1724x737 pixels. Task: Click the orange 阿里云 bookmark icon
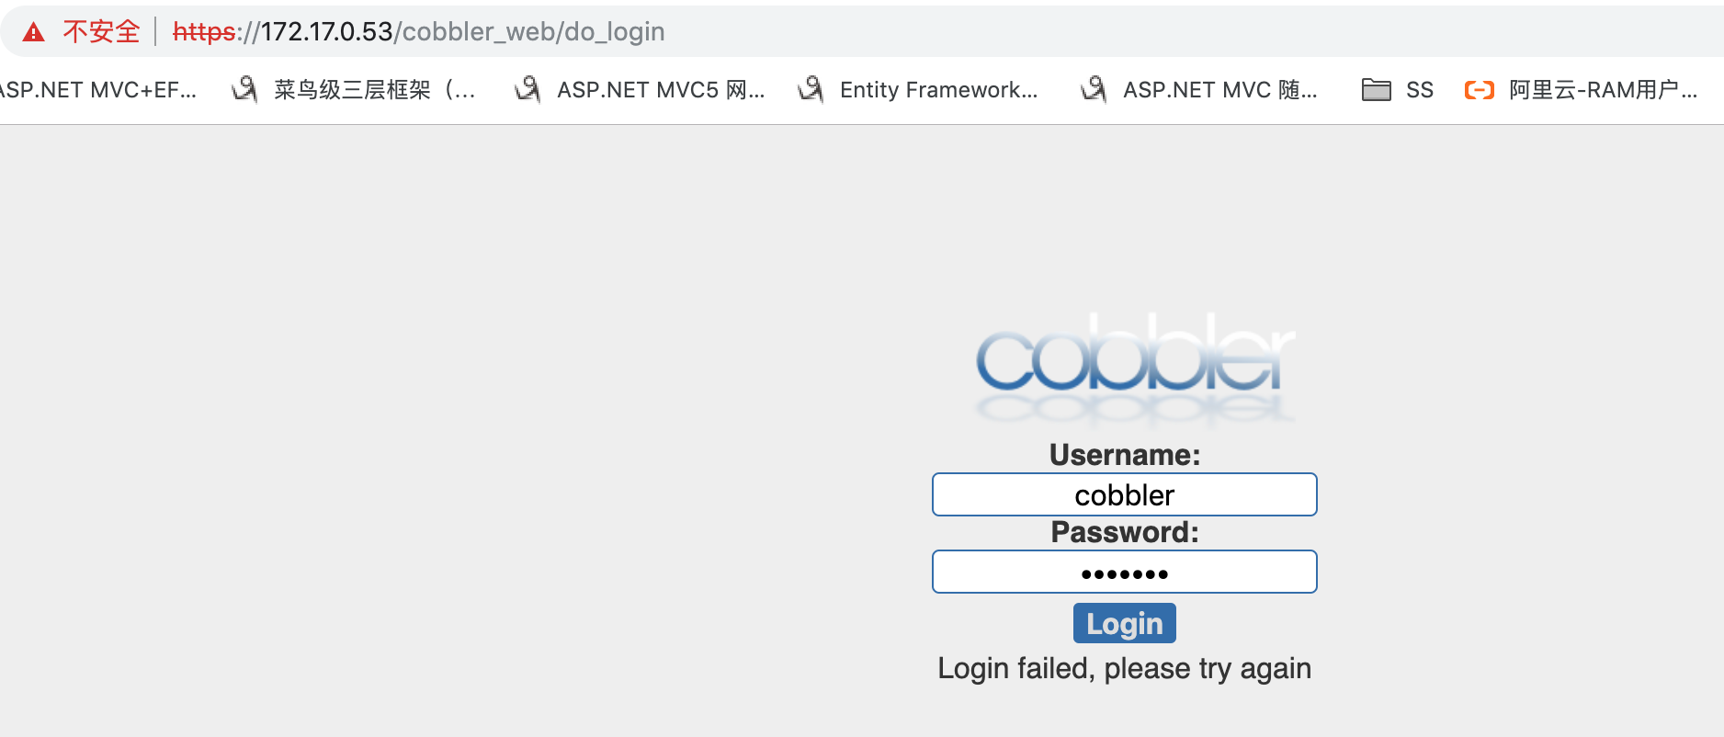tap(1479, 89)
